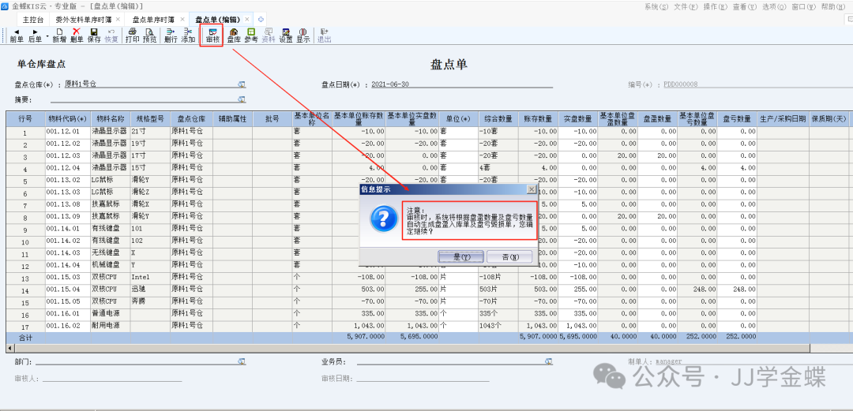Screen dimensions: 853x411
Task: Confirm the prompt with 是(Y) button
Action: tap(462, 256)
